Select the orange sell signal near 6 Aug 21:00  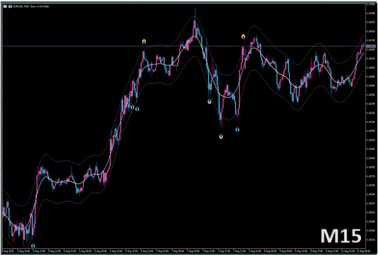click(x=144, y=41)
